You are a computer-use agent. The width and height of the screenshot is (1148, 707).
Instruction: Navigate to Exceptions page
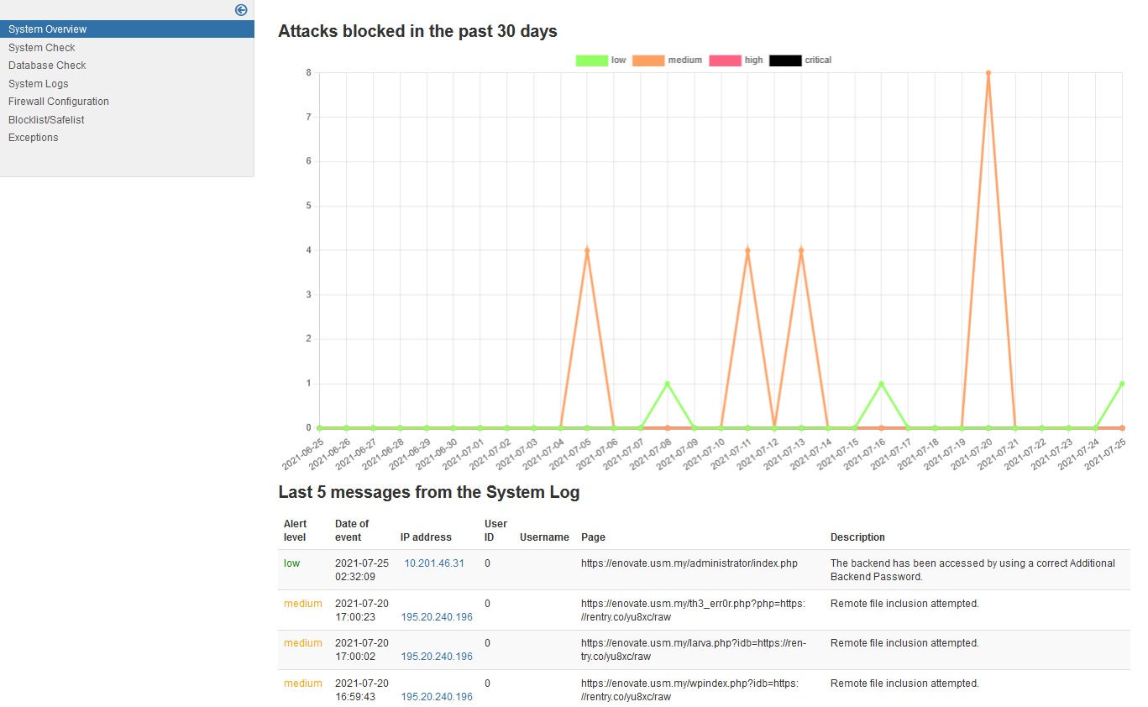point(33,138)
